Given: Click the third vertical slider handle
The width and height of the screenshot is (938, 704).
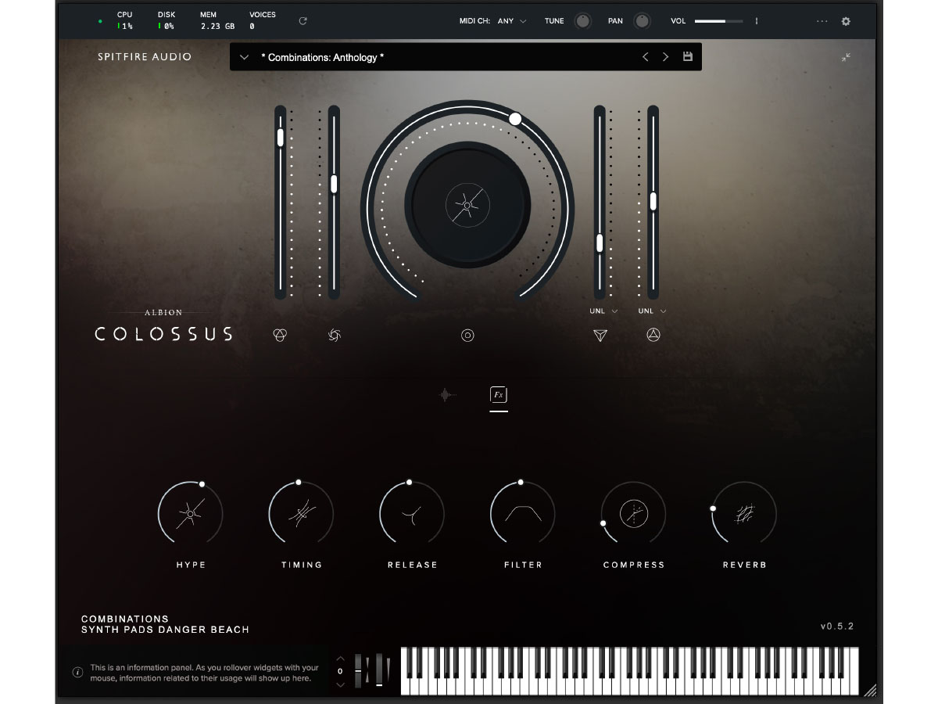Looking at the screenshot, I should pyautogui.click(x=600, y=243).
